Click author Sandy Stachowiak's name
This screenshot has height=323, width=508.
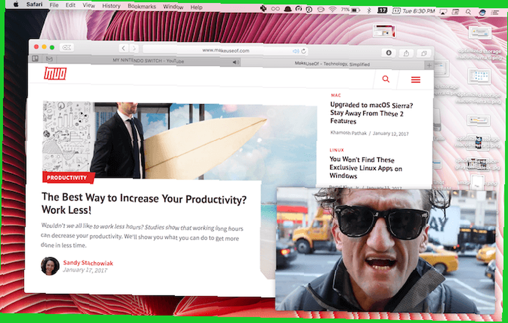[88, 263]
